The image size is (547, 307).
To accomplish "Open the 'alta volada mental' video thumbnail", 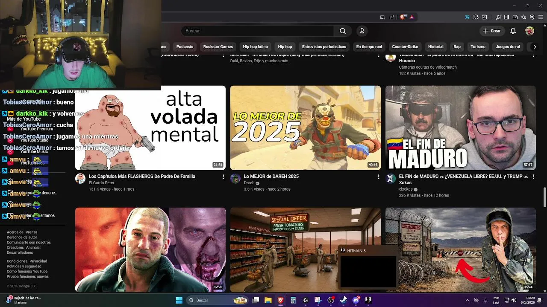I will (x=150, y=128).
